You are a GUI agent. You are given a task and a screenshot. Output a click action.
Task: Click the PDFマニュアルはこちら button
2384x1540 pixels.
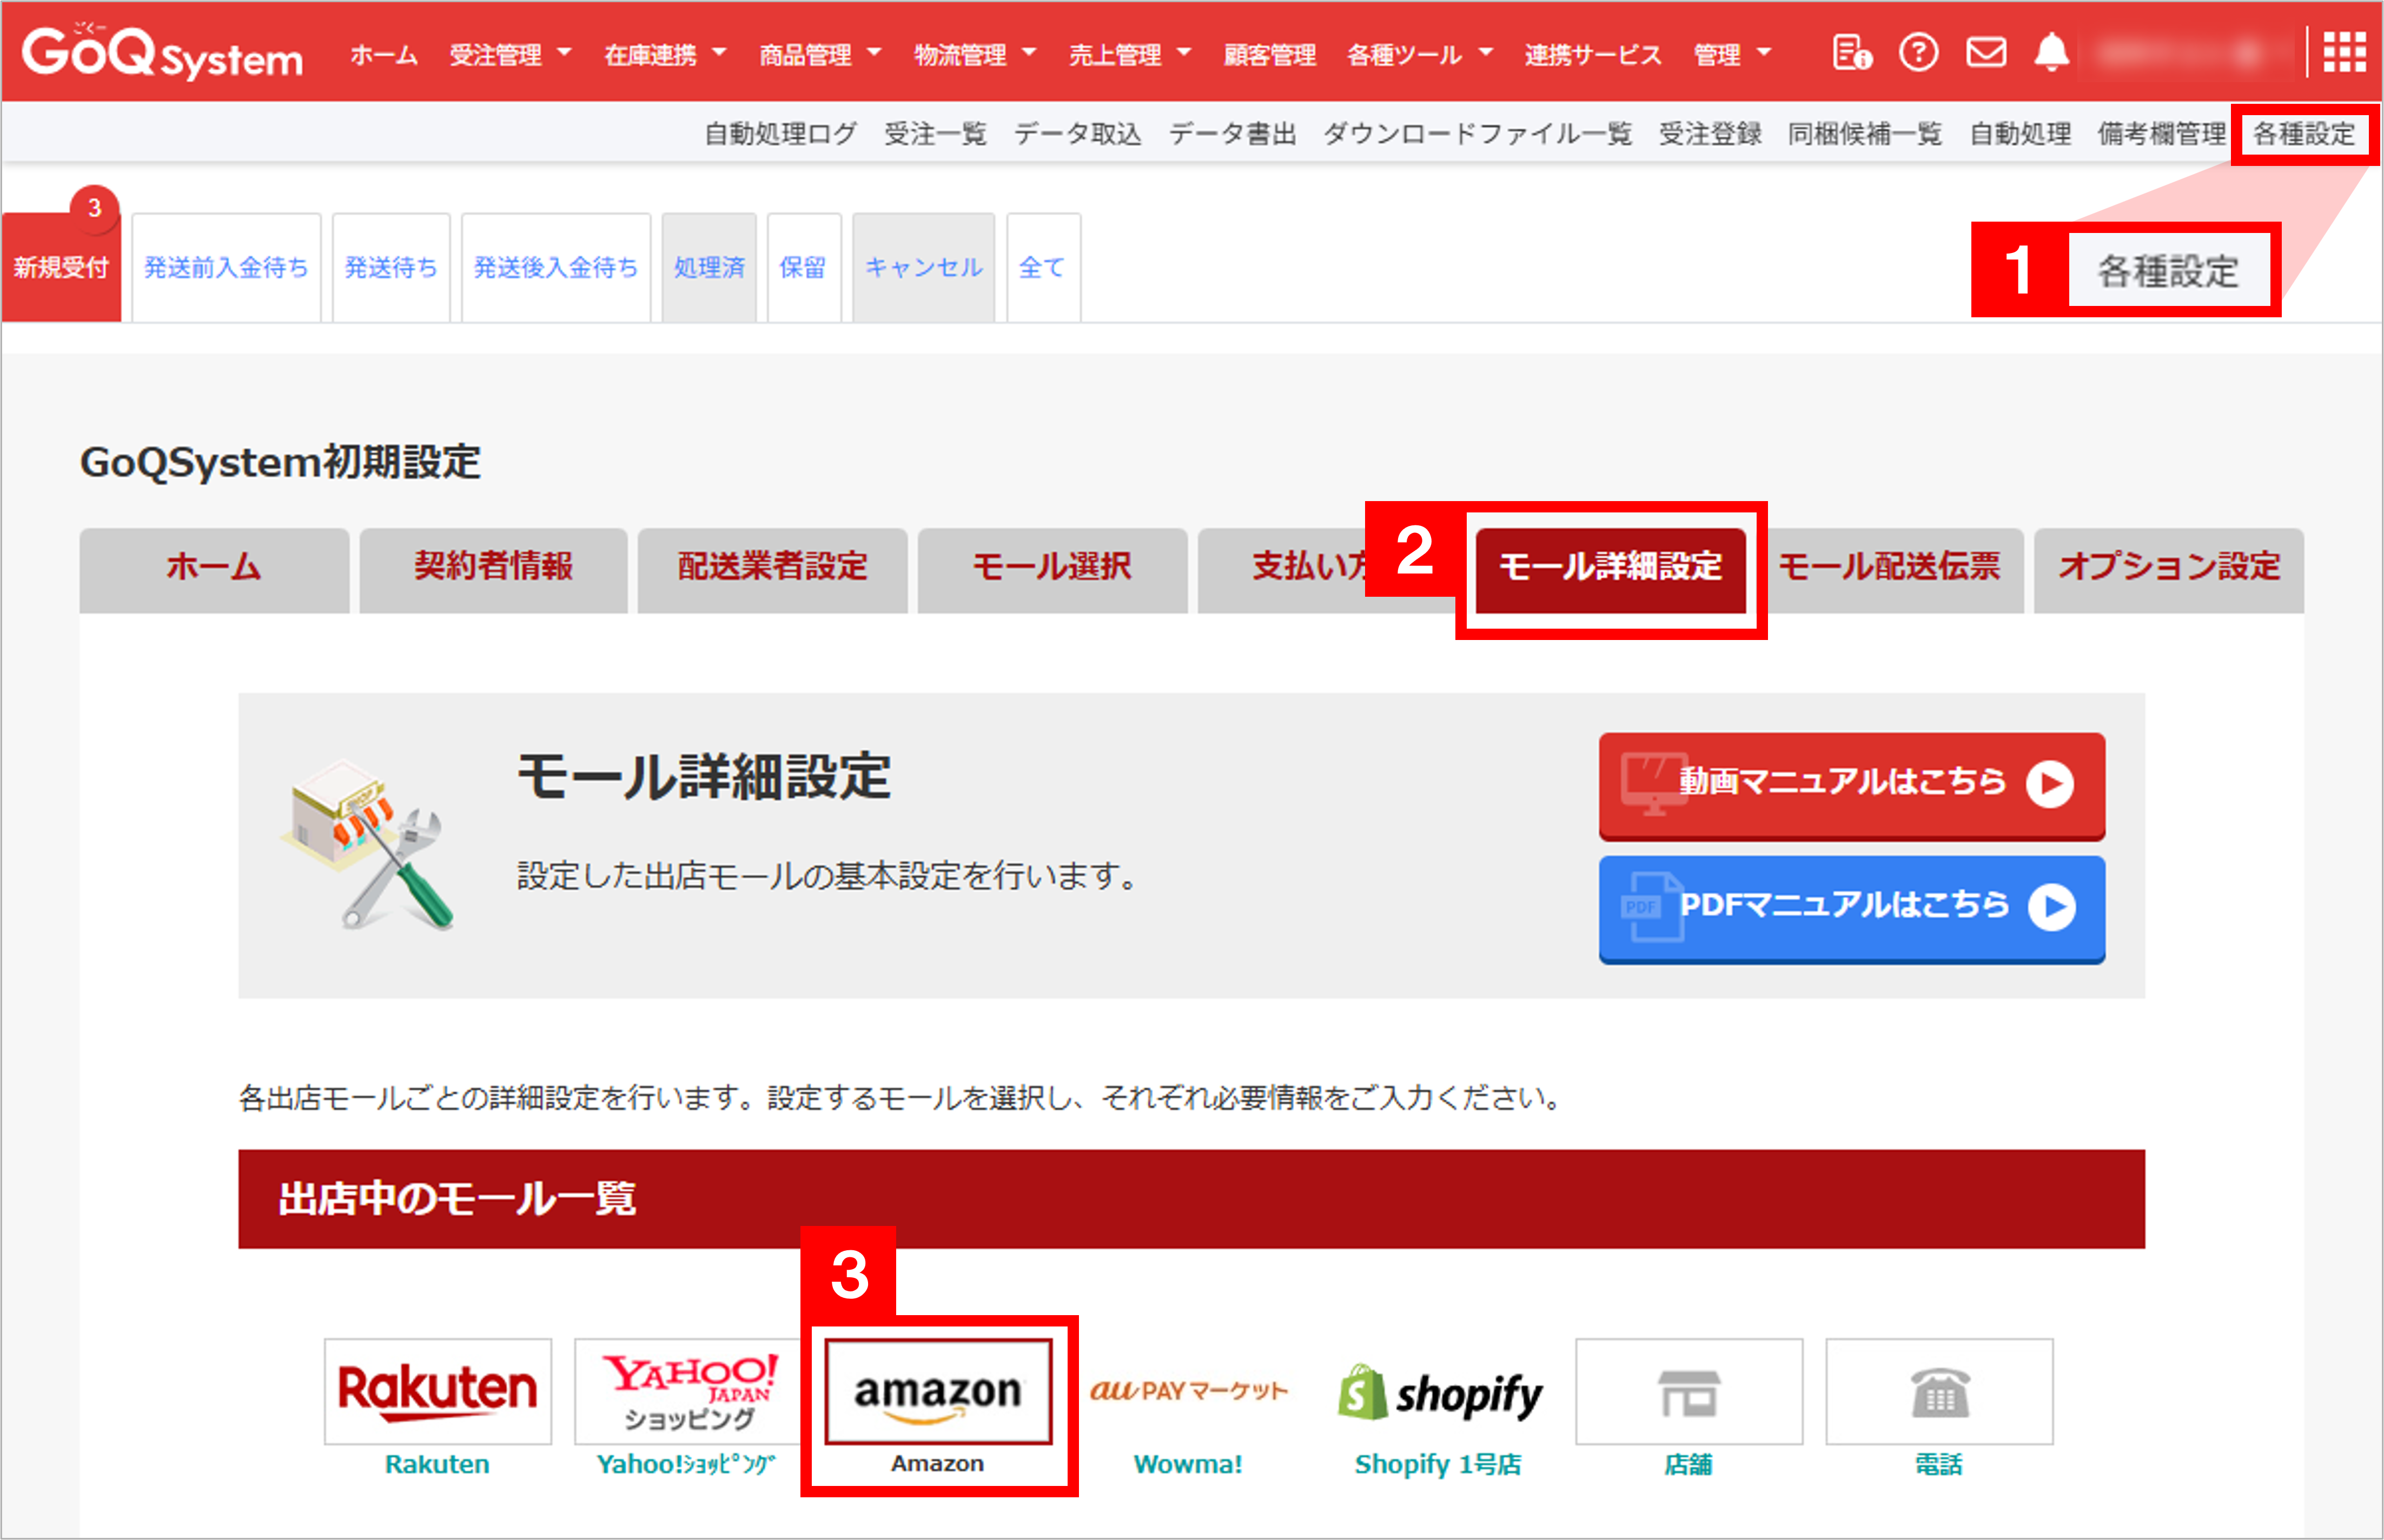(1850, 908)
